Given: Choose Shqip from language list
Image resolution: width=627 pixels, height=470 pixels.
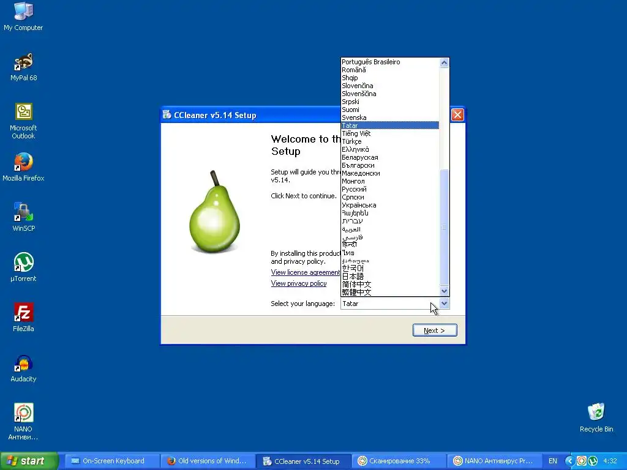Looking at the screenshot, I should (x=390, y=78).
